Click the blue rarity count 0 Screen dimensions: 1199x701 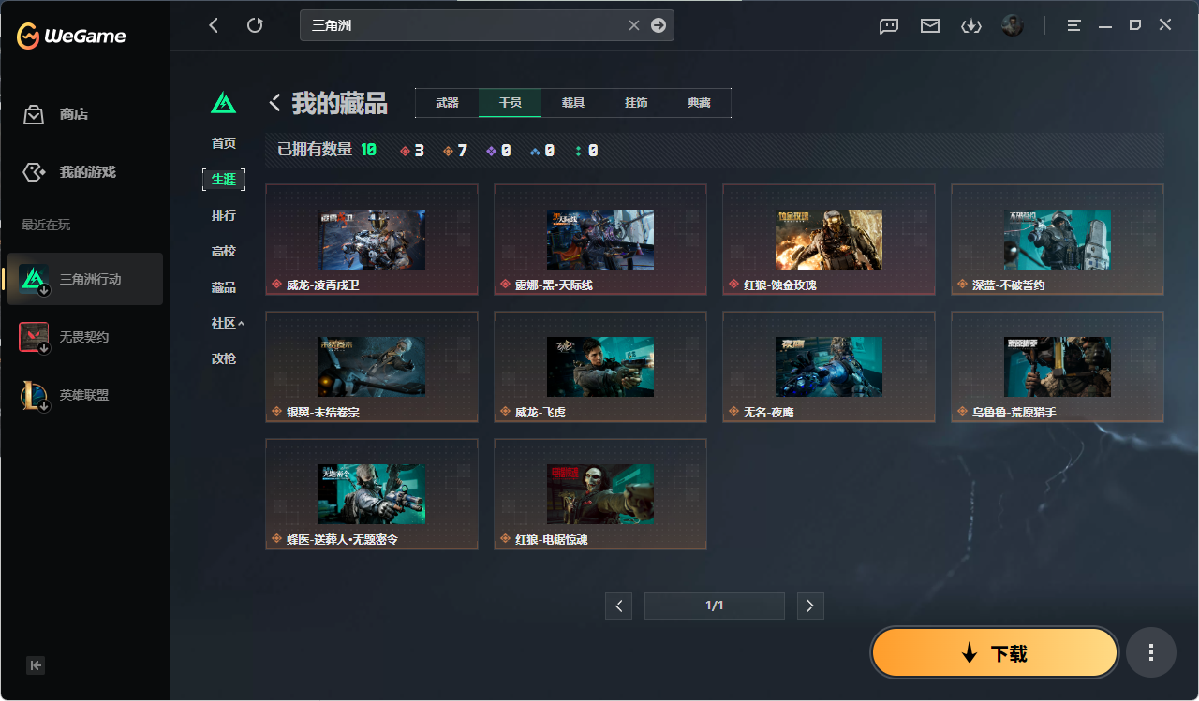coord(541,151)
